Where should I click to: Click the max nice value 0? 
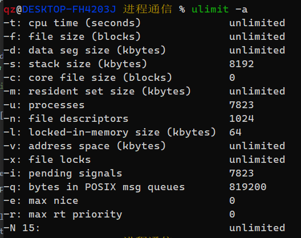tap(232, 200)
